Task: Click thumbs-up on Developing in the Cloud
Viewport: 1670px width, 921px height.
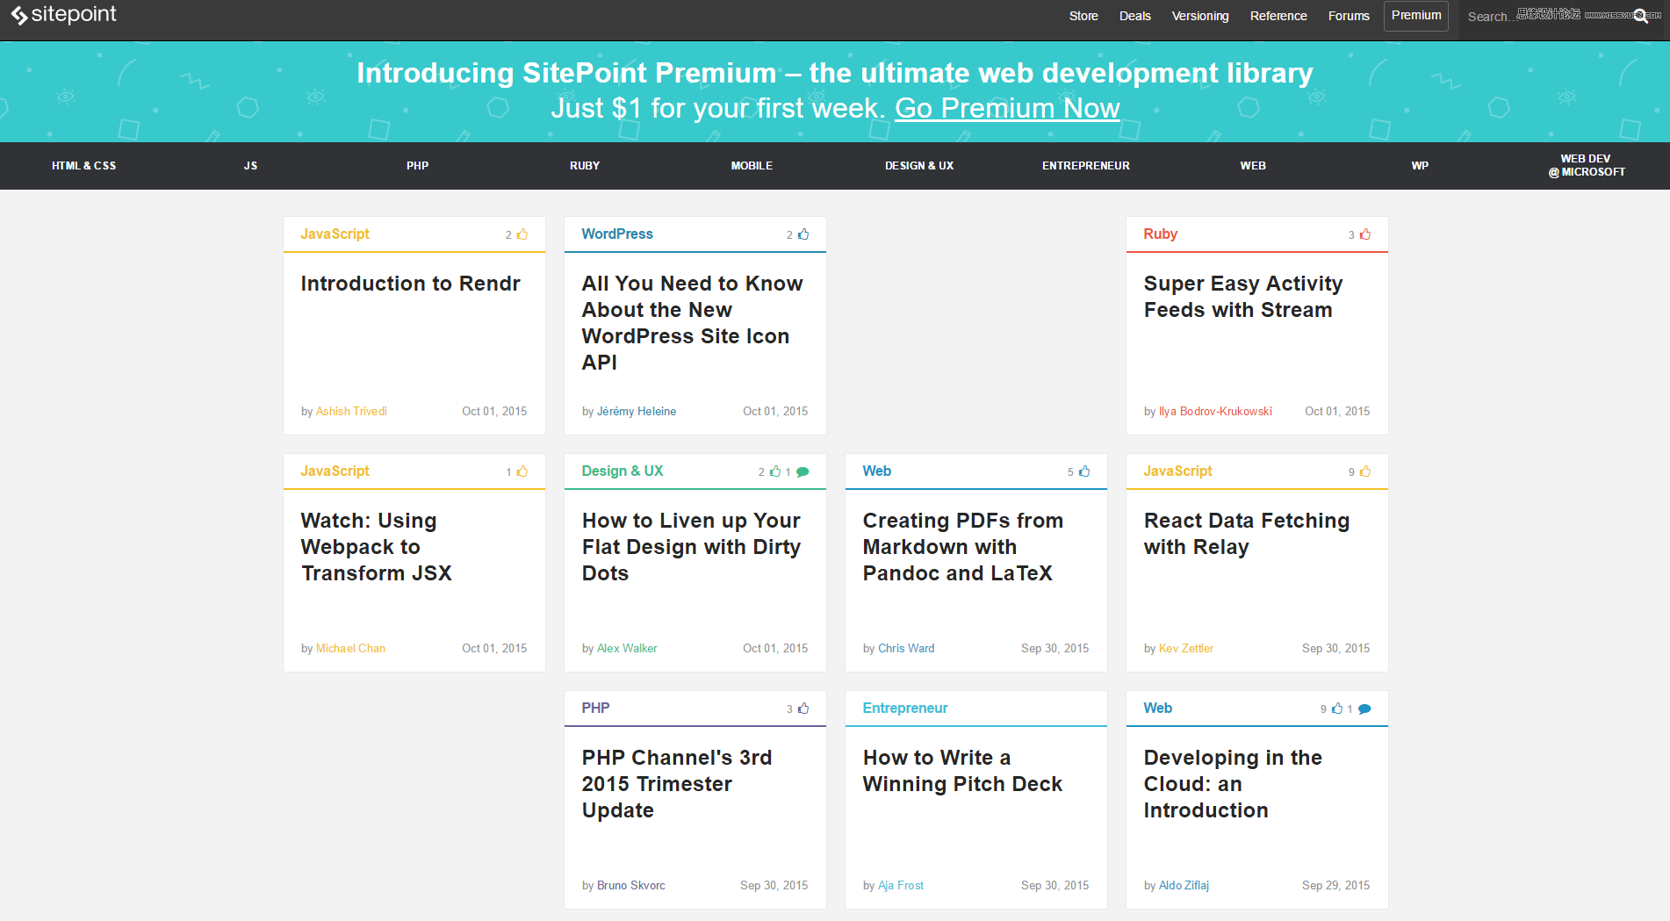Action: click(x=1337, y=709)
